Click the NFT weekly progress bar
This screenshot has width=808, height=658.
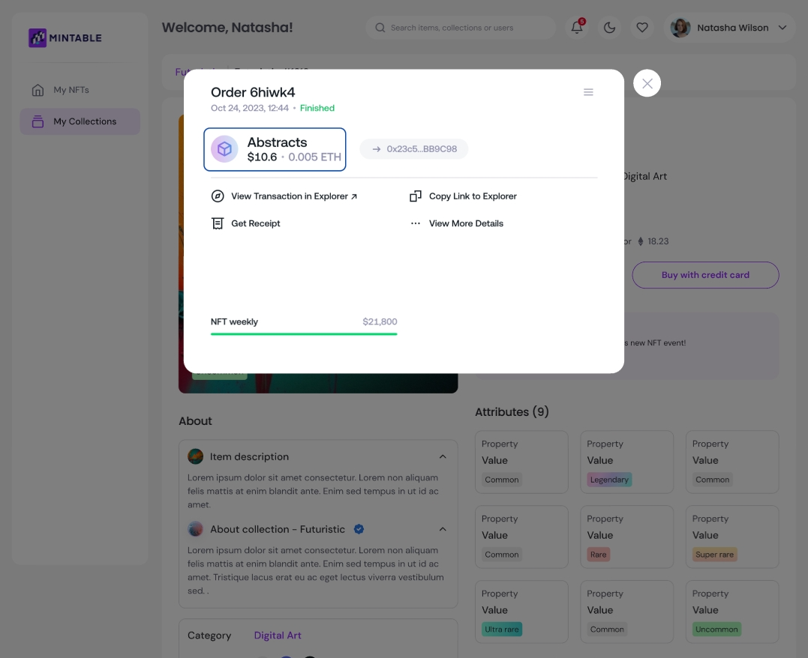(304, 333)
